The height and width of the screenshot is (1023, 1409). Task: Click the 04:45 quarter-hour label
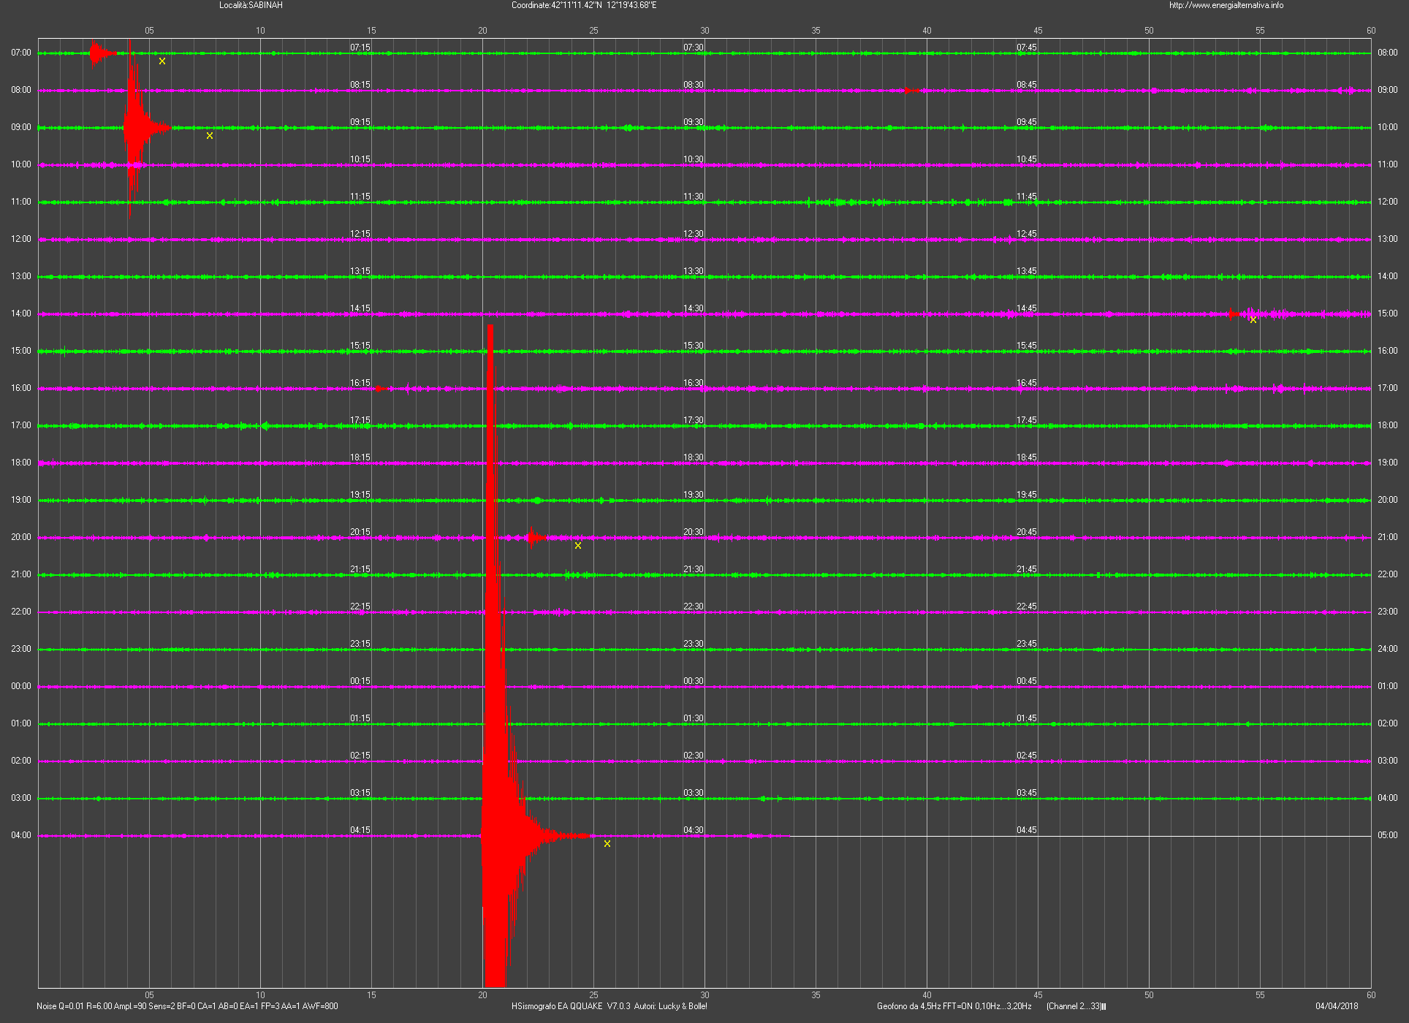click(x=1027, y=830)
